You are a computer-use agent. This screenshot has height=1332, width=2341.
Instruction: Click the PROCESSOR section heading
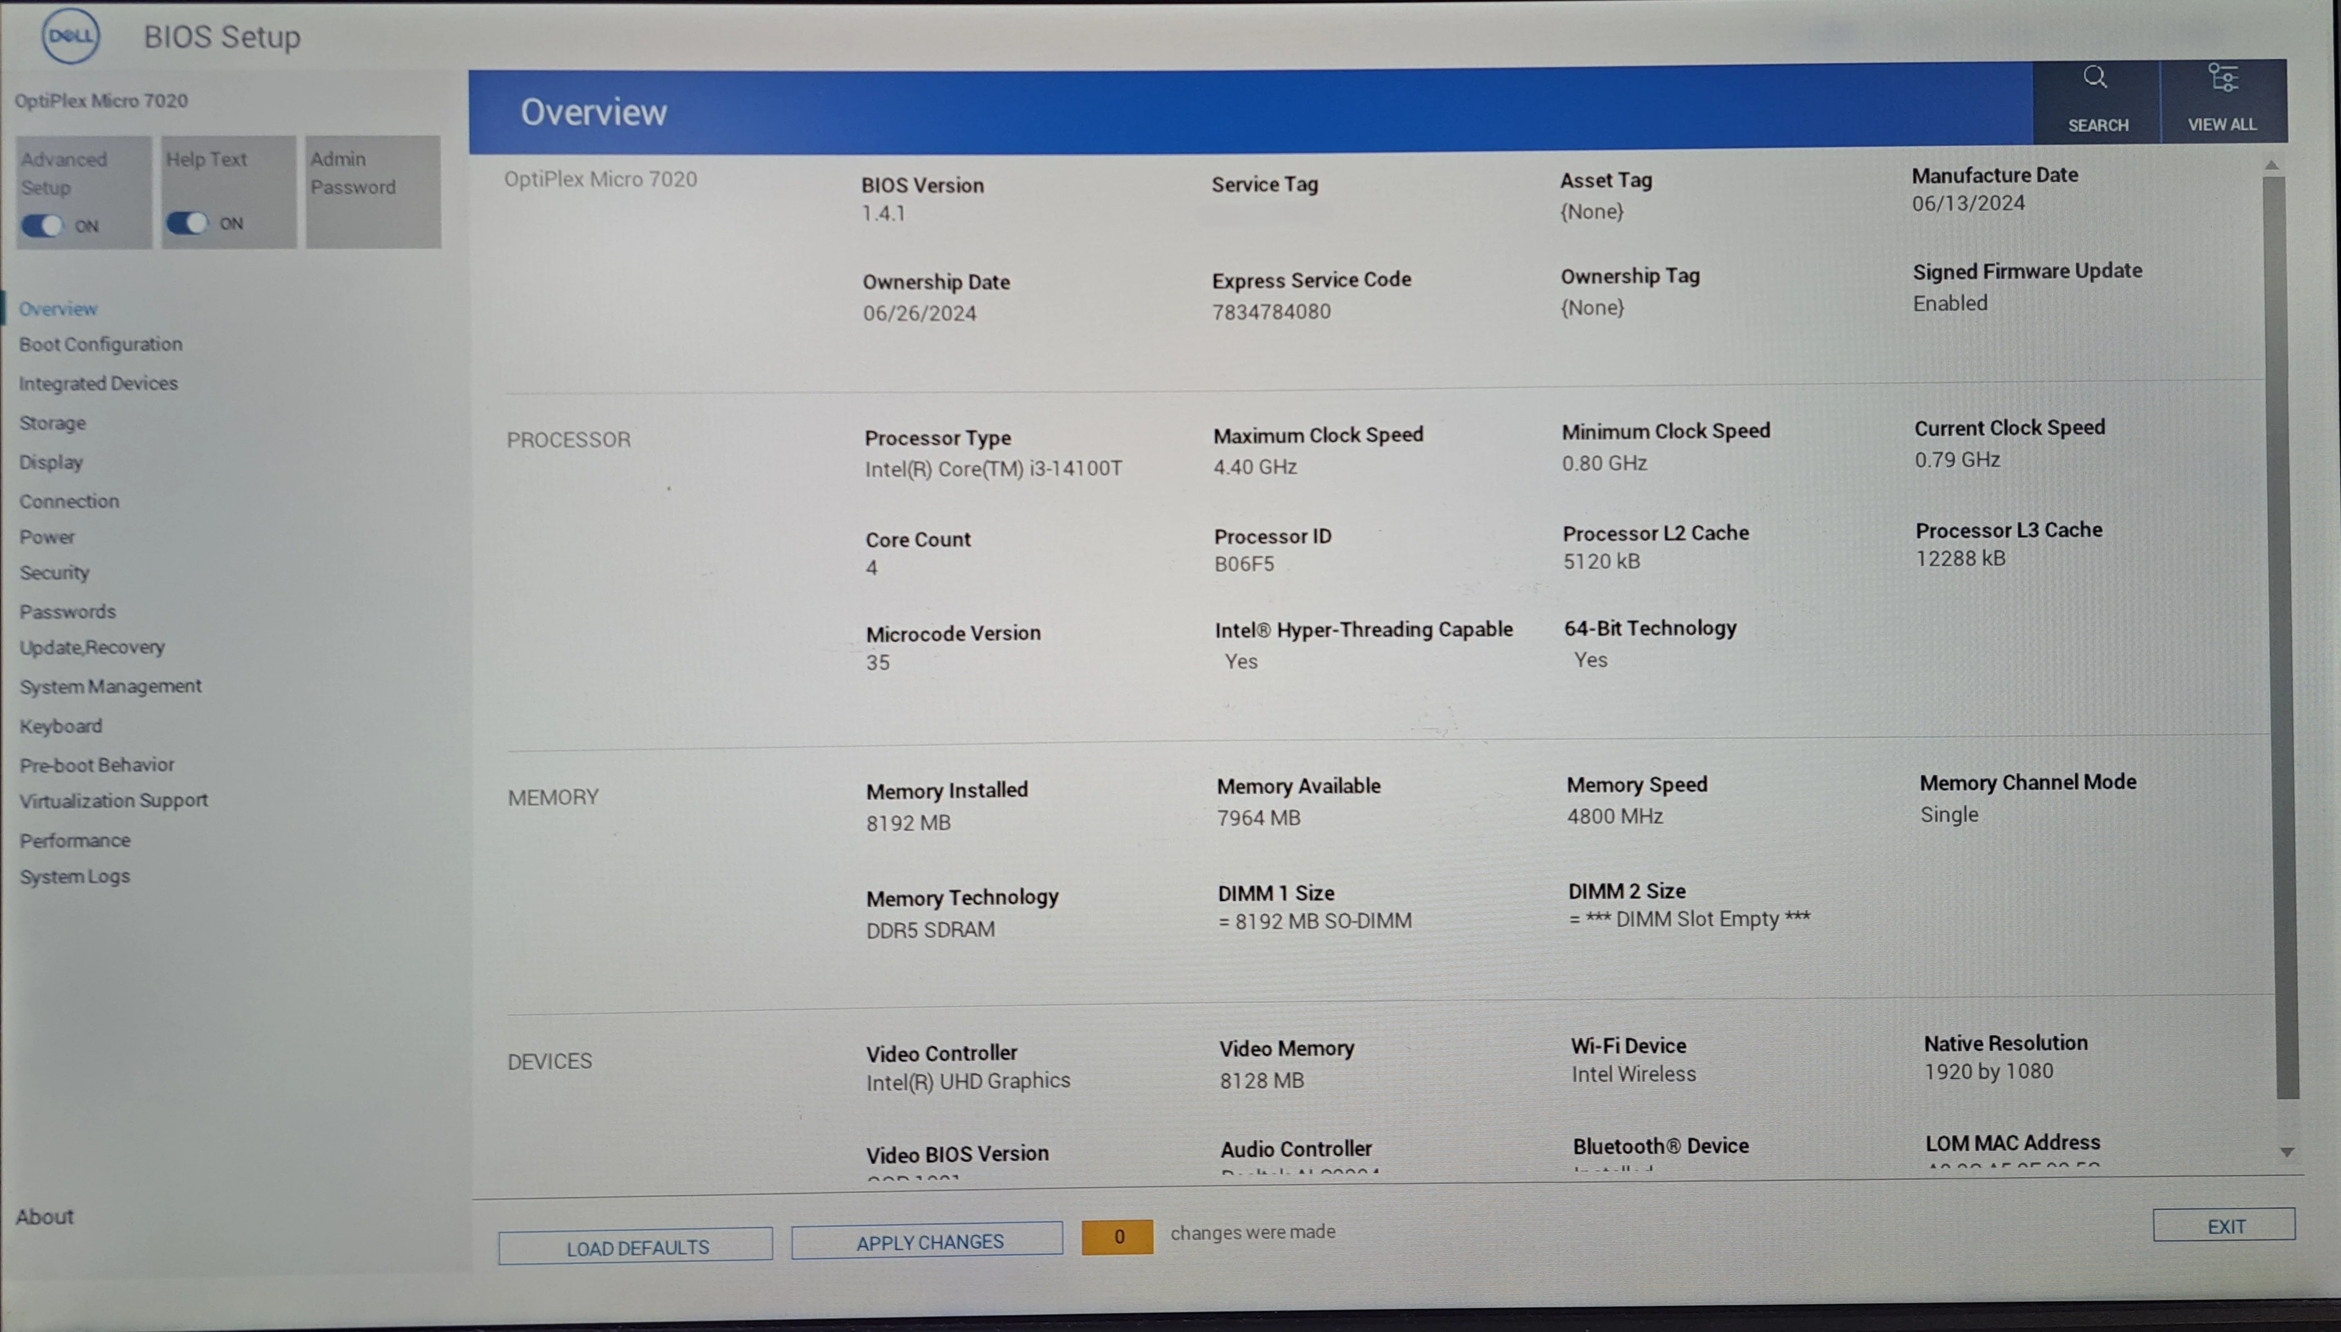[568, 440]
